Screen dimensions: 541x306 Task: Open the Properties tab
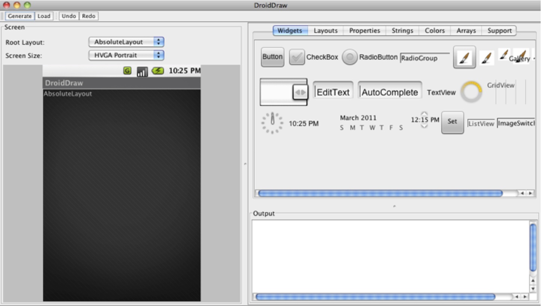click(x=365, y=31)
